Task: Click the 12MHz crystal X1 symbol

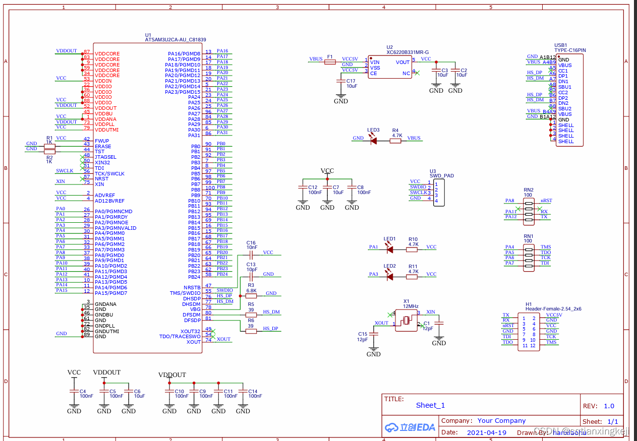Action: (407, 321)
